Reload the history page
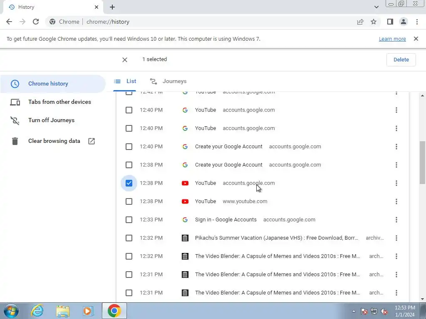 tap(36, 22)
